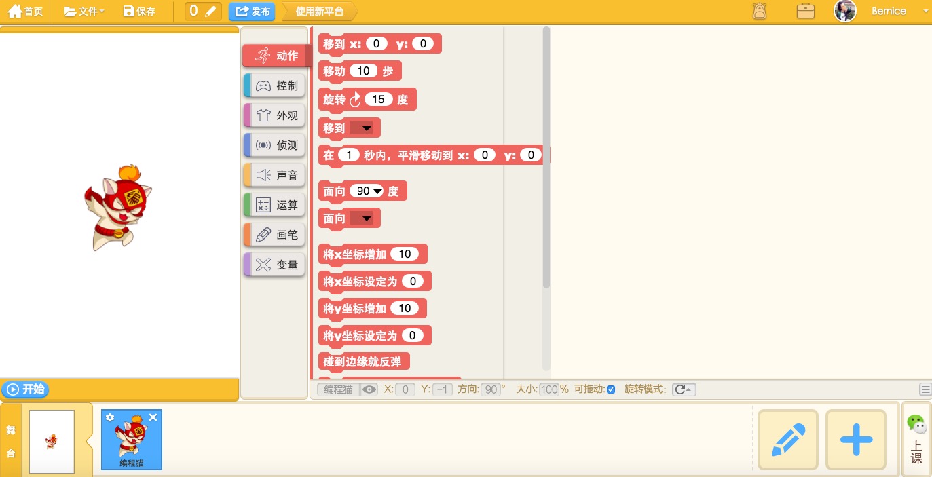Uncheck the 可拖动 draggable checkbox
This screenshot has height=477, width=932.
[611, 389]
